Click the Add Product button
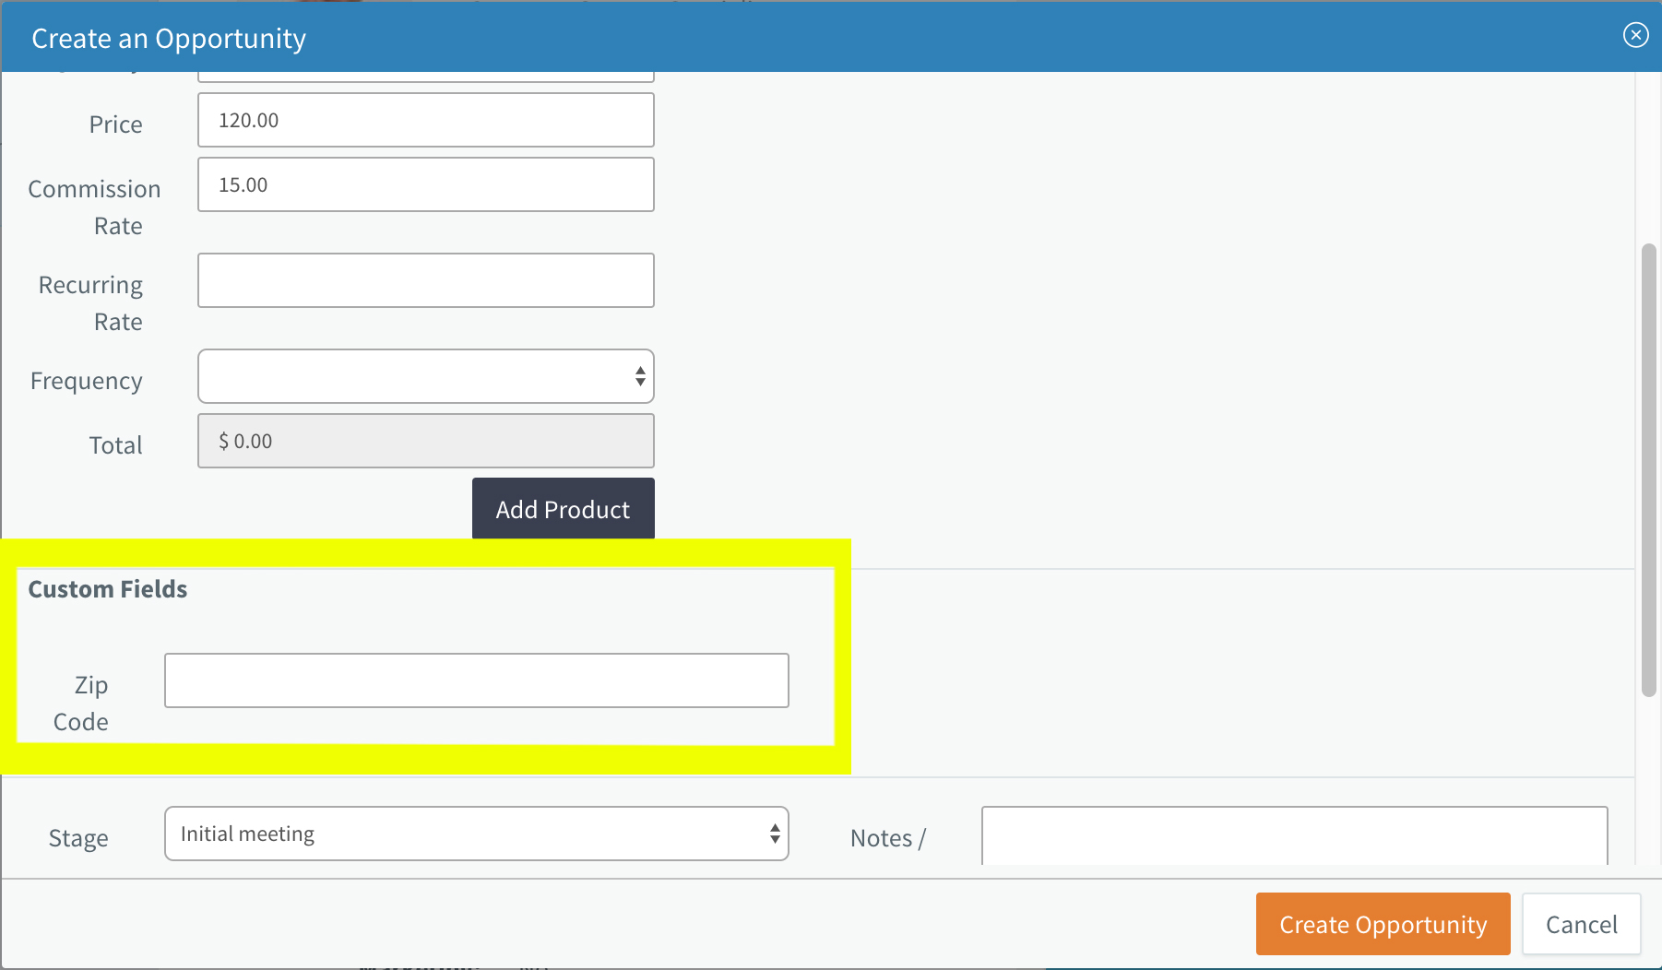Viewport: 1662px width, 970px height. point(564,509)
